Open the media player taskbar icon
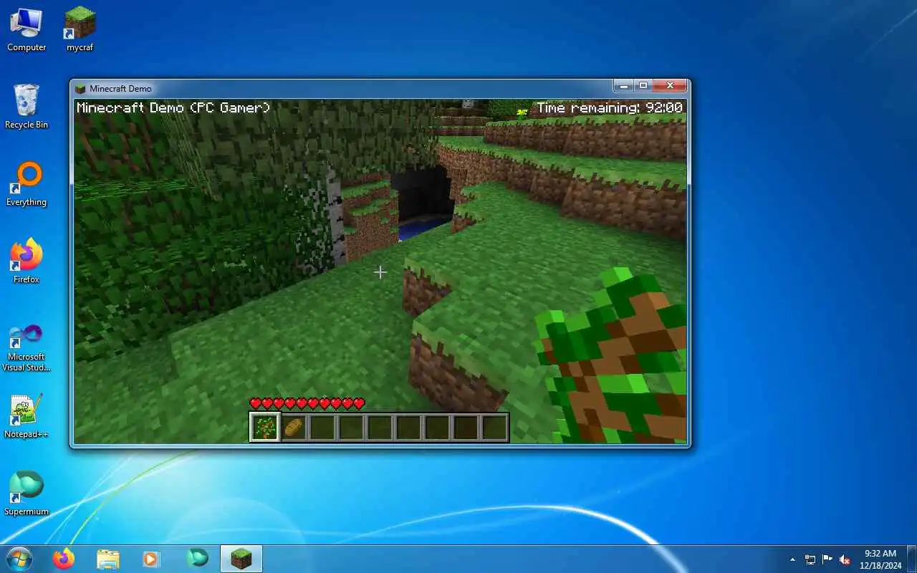The image size is (917, 573). point(151,559)
